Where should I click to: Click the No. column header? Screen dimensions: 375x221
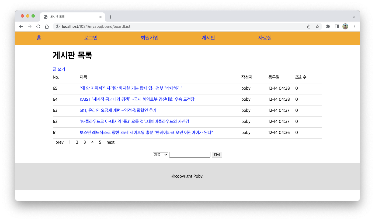pyautogui.click(x=56, y=77)
